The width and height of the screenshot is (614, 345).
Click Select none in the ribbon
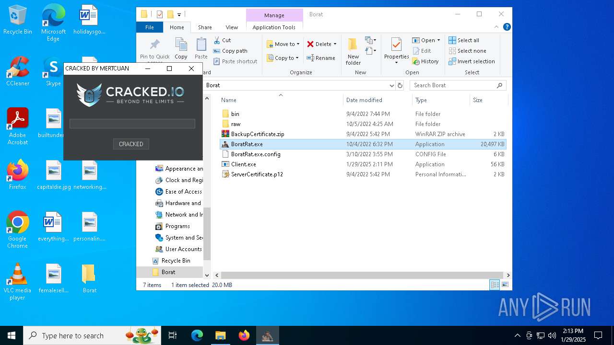pos(468,51)
